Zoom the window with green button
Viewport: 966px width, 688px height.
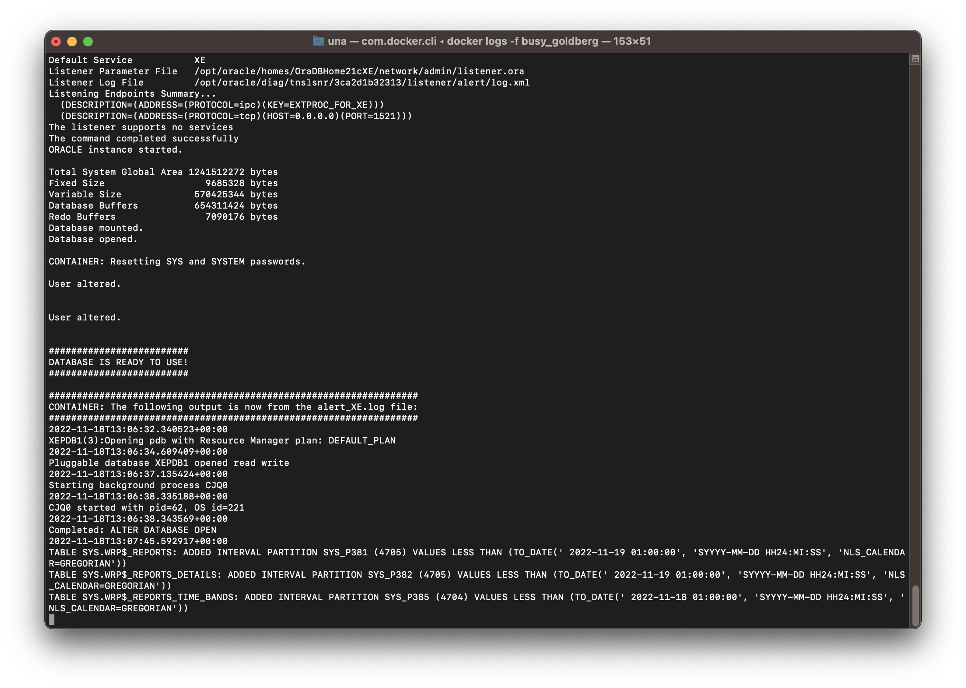click(x=88, y=42)
